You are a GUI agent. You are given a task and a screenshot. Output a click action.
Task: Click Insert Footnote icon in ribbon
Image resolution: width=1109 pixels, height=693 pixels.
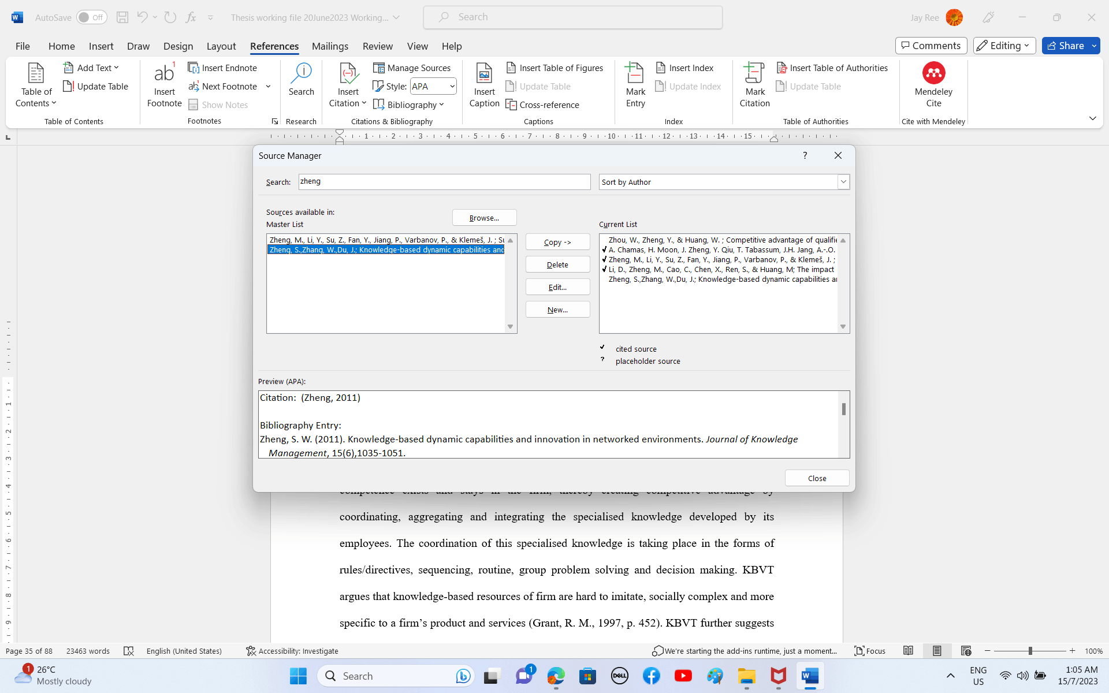tap(164, 73)
